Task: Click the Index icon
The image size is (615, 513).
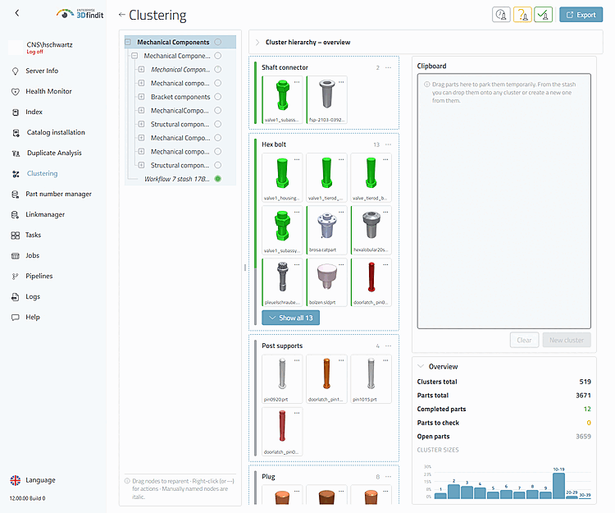Action: 16,112
